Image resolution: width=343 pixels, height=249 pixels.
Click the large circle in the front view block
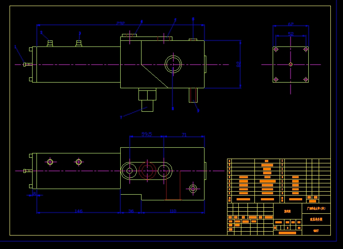tap(173, 64)
